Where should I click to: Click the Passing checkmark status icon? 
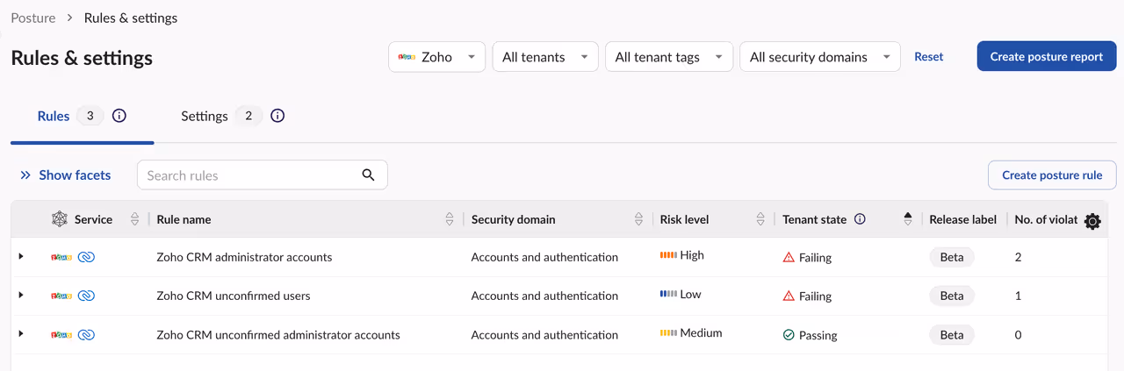[789, 335]
